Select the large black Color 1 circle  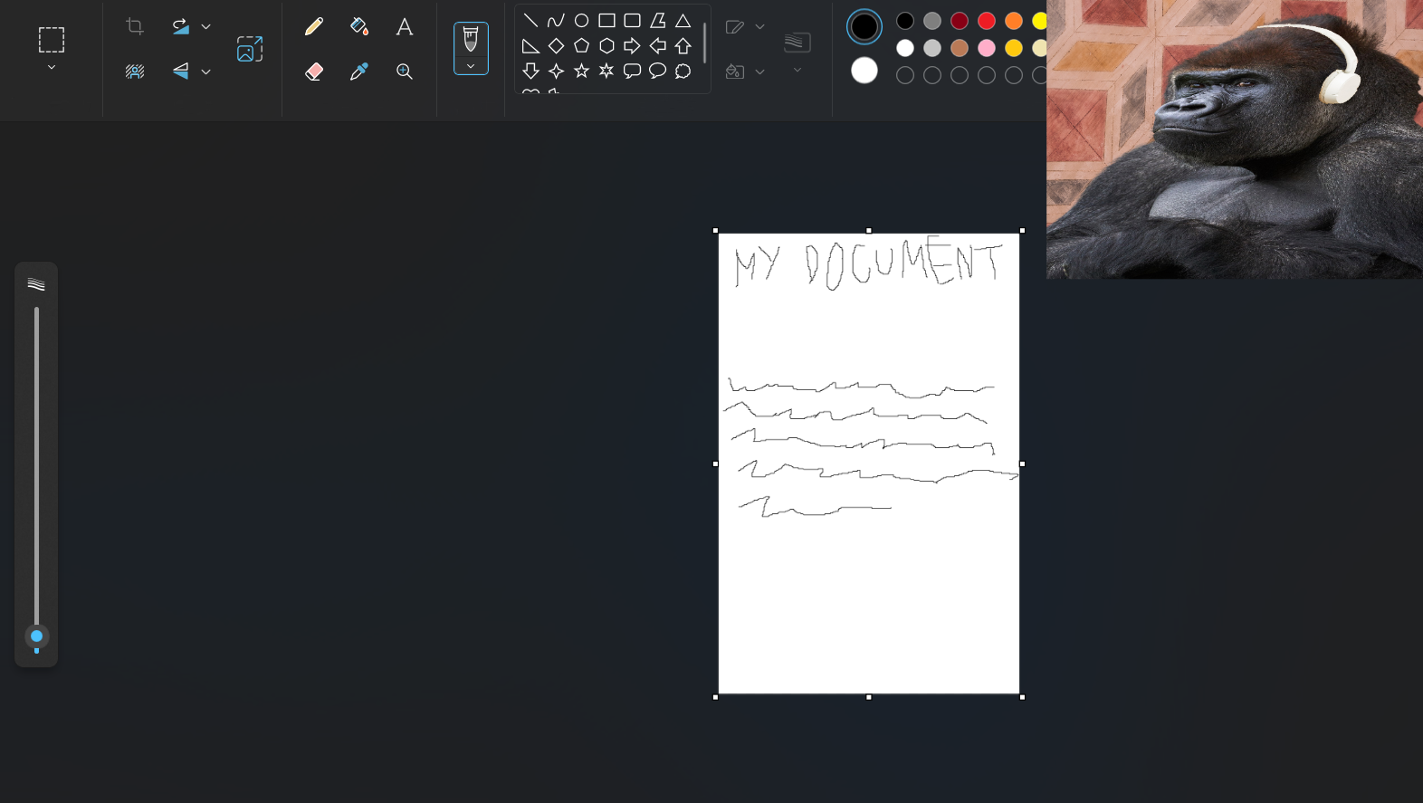click(x=864, y=27)
